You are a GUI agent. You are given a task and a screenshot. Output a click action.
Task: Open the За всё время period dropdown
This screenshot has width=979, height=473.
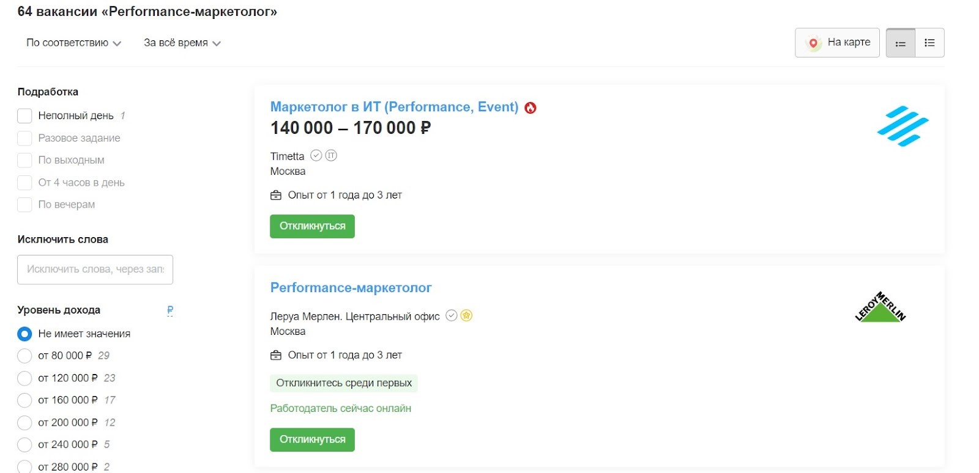[182, 43]
